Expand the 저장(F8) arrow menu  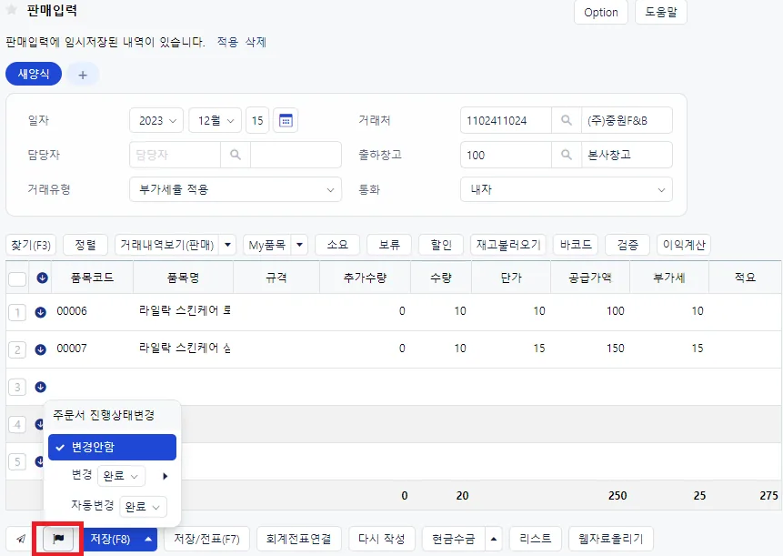coord(148,539)
